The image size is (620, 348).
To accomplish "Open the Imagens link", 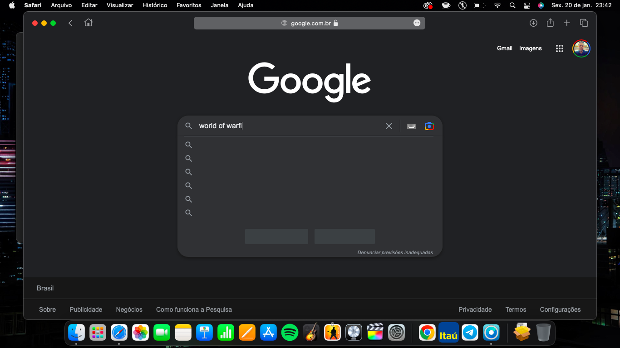I will click(531, 48).
